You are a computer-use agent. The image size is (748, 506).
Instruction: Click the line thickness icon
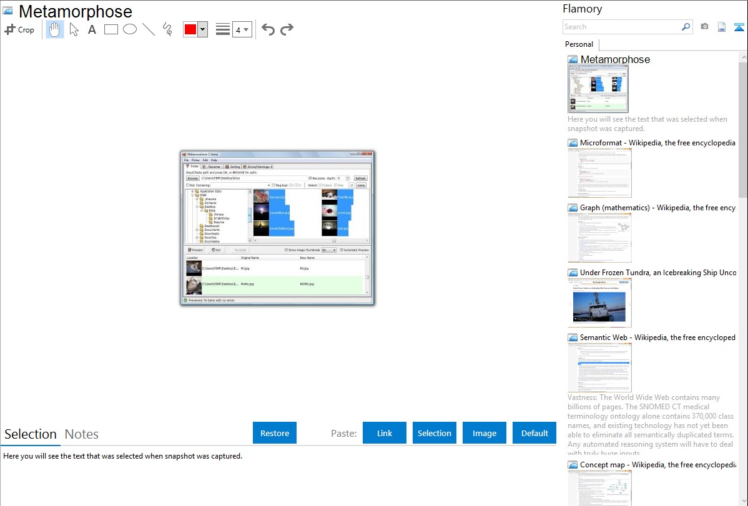point(222,29)
